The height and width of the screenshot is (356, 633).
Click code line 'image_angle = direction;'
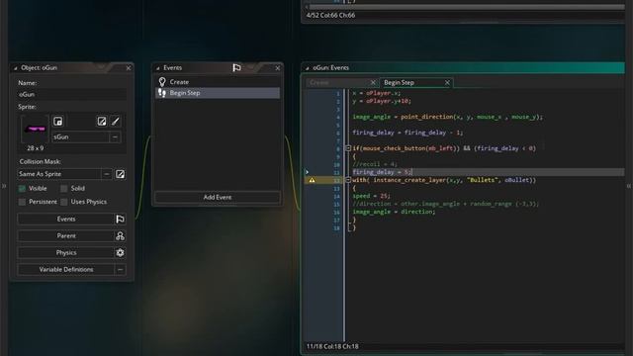[x=394, y=212]
